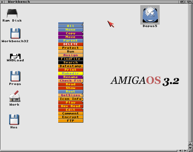The width and height of the screenshot is (193, 152).
Task: Click the red Print button
Action: coord(71,70)
